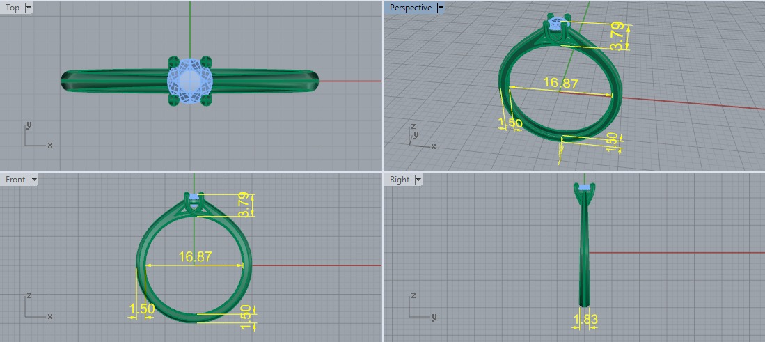Viewport: 765px width, 342px height.
Task: Select the blue gemstone in Top view
Action: coord(190,81)
